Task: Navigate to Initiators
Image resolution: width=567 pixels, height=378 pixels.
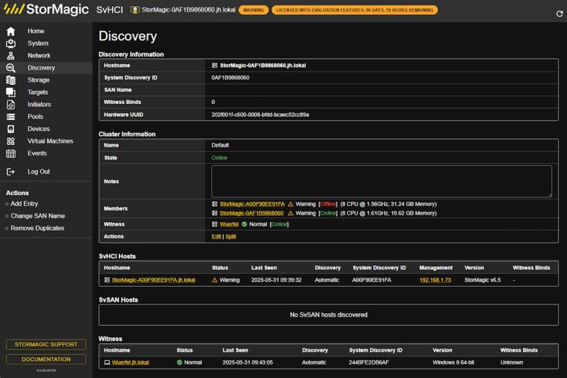Action: [x=39, y=105]
